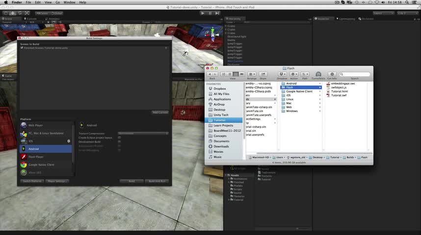Click the scene orientation gizmo
Image resolution: width=421 pixels, height=235 pixels.
pos(212,35)
